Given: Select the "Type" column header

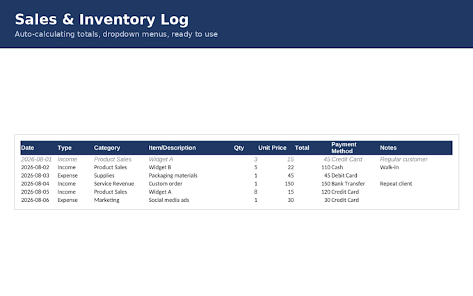Looking at the screenshot, I should (65, 148).
